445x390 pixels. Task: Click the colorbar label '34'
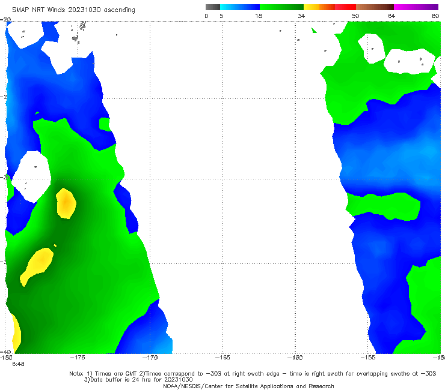[x=301, y=16]
